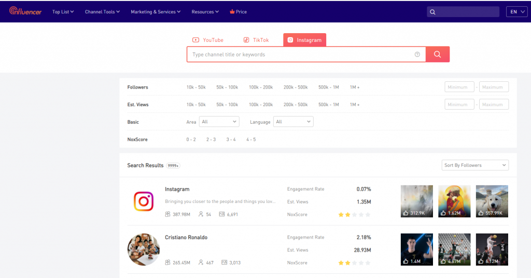Screen dimensions: 531x278
Task: Click followers icon next to 387.98M
Action: [x=167, y=214]
